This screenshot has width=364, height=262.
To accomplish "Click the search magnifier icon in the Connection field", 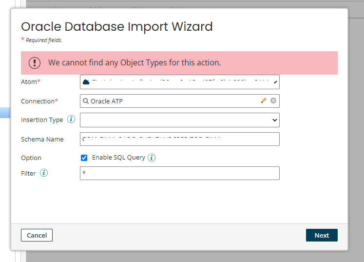I will (x=86, y=101).
